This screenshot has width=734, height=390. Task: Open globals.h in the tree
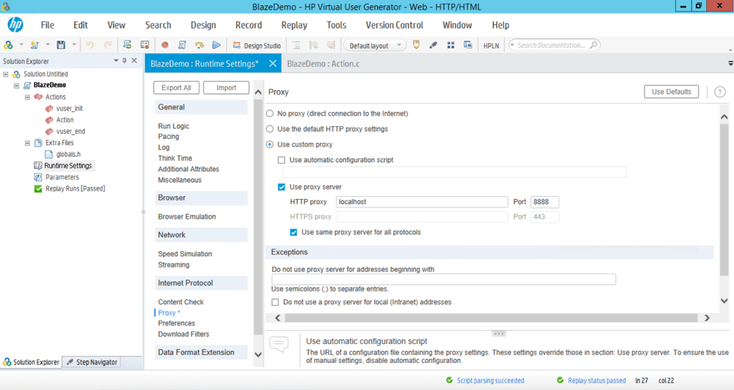pos(68,154)
